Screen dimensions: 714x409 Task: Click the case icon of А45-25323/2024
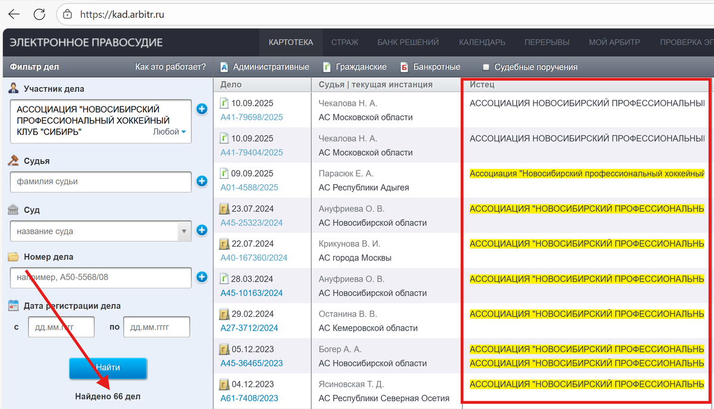(224, 209)
